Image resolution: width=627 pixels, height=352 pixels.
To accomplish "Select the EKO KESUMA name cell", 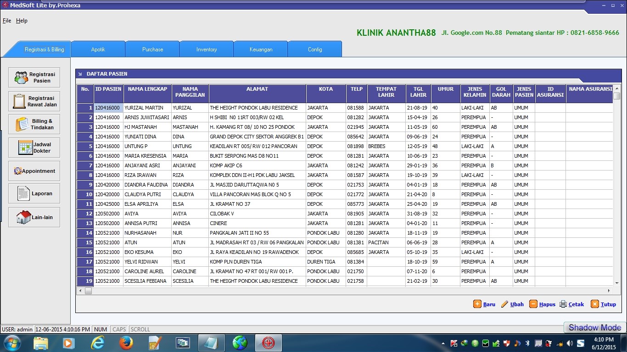I will pos(147,252).
